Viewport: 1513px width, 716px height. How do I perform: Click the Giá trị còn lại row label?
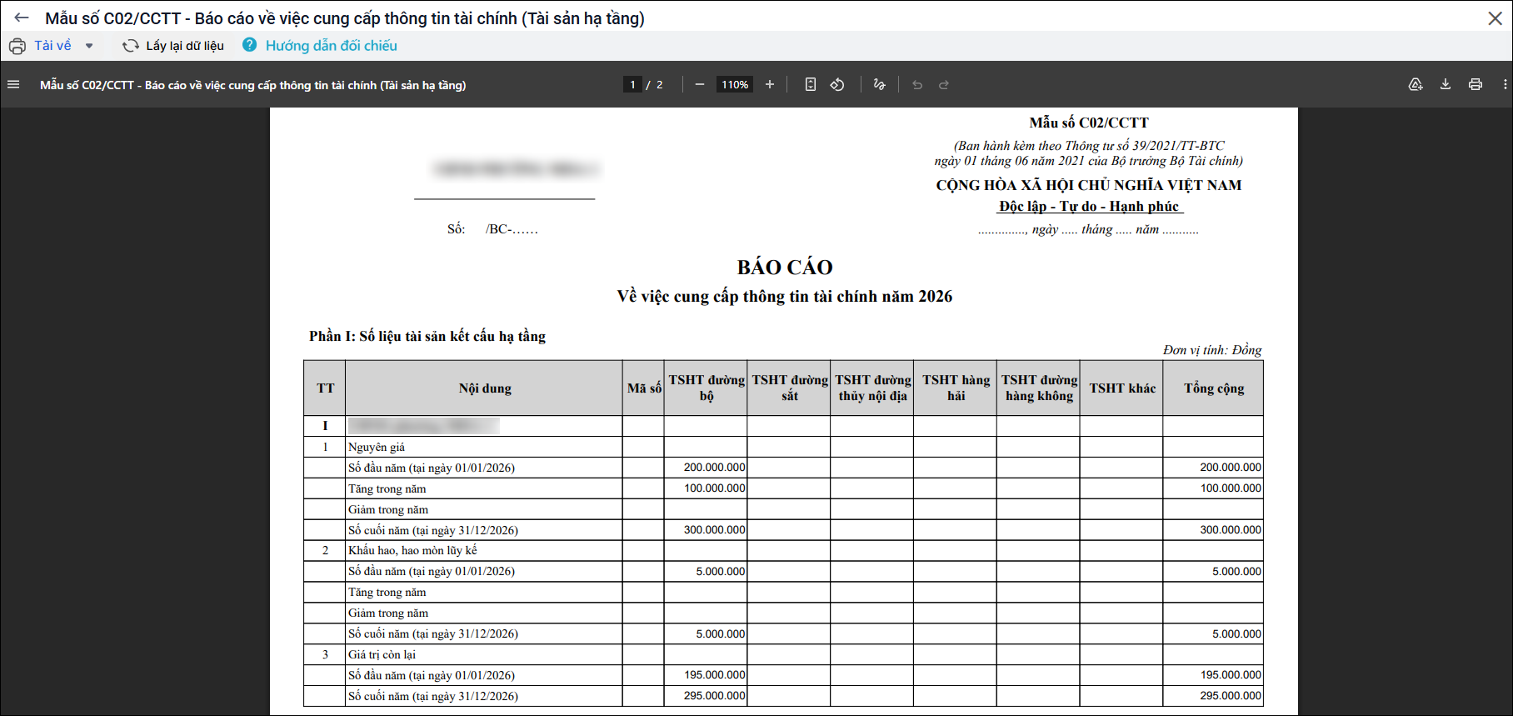coord(382,654)
